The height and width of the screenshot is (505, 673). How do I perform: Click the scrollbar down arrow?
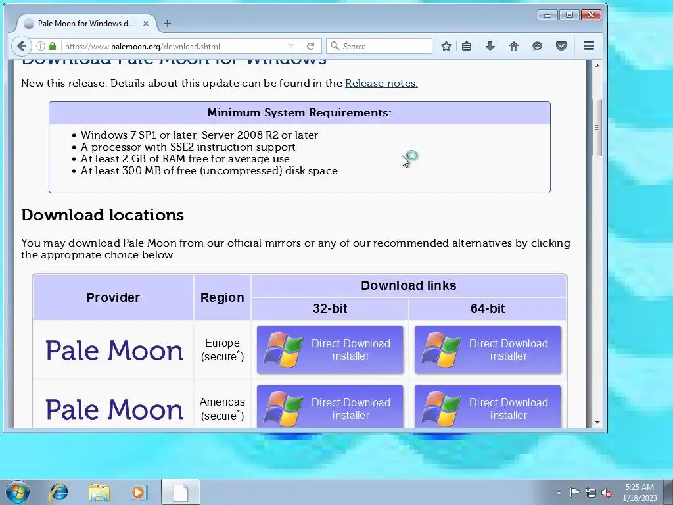(597, 423)
